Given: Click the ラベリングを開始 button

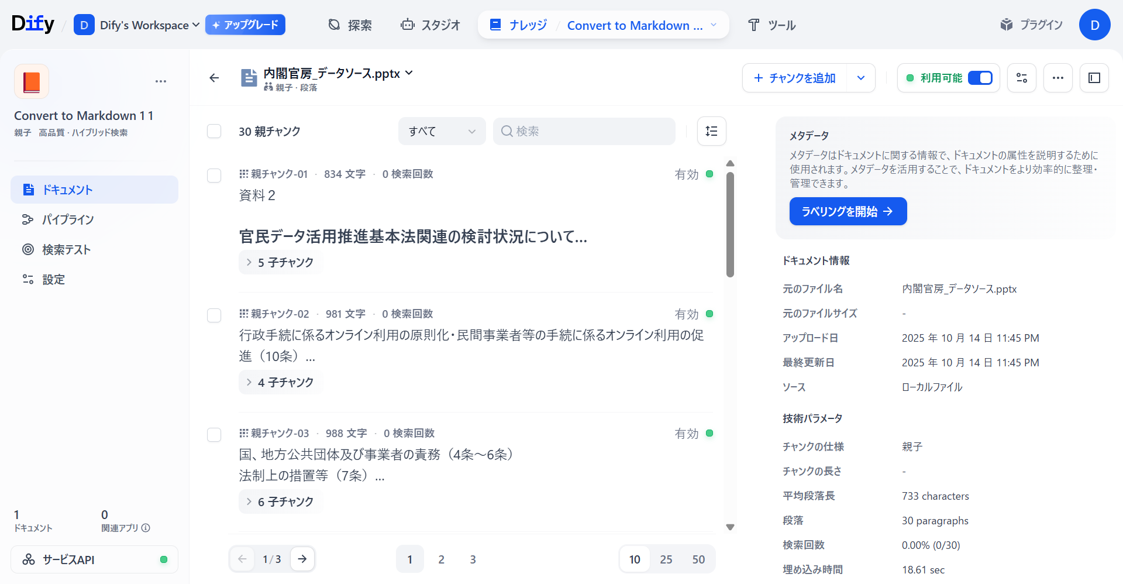Looking at the screenshot, I should (848, 211).
